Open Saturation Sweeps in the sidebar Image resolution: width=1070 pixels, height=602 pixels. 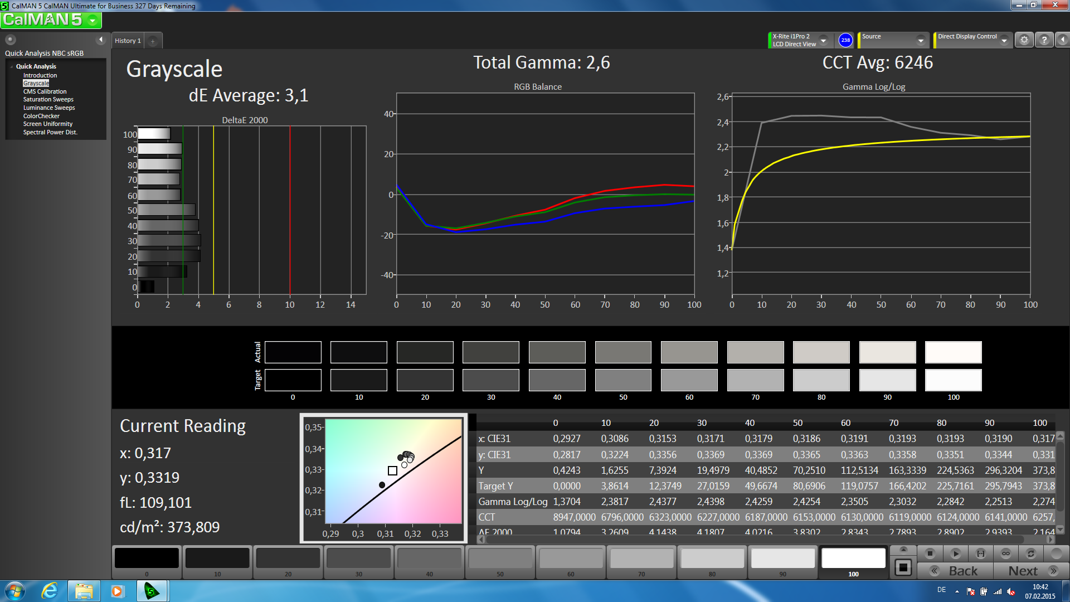click(48, 99)
